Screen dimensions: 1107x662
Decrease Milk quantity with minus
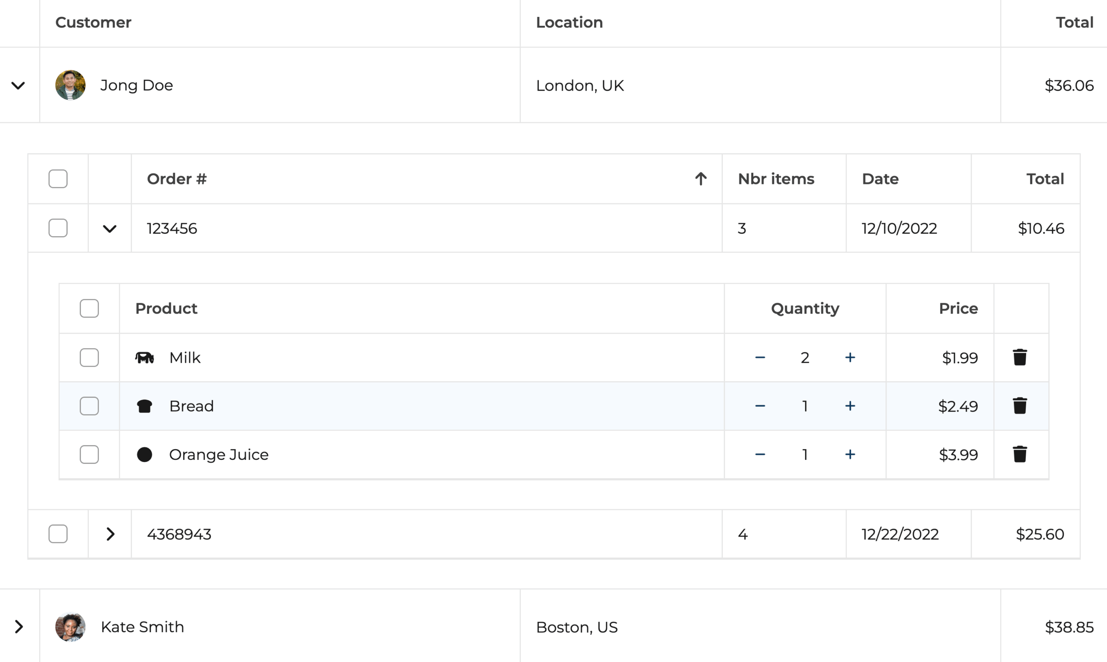coord(760,357)
